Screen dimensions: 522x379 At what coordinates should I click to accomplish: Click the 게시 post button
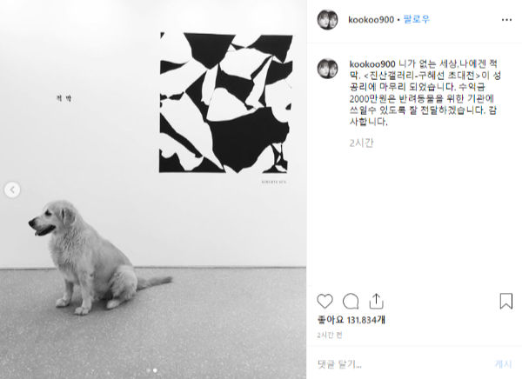[x=503, y=364]
